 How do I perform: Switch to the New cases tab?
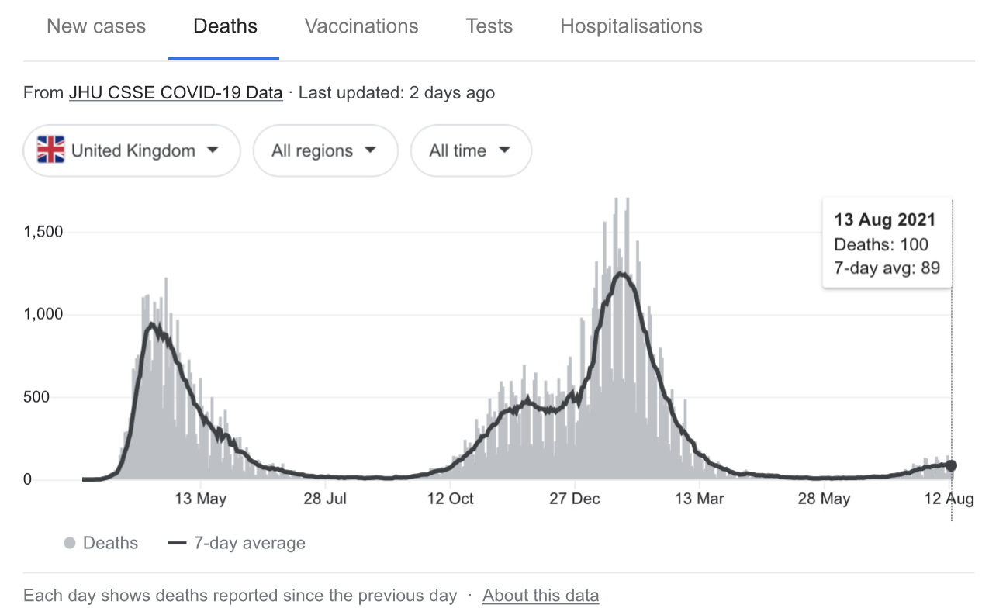tap(96, 26)
